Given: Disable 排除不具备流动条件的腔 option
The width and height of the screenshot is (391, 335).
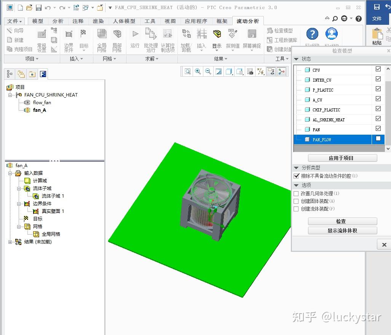Looking at the screenshot, I should [296, 176].
